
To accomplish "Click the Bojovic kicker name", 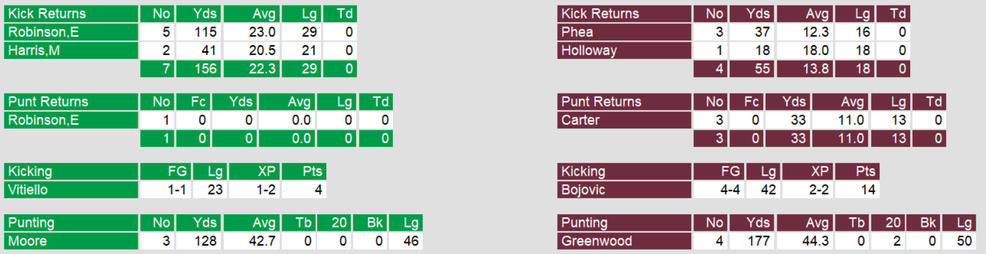I will pos(583,190).
